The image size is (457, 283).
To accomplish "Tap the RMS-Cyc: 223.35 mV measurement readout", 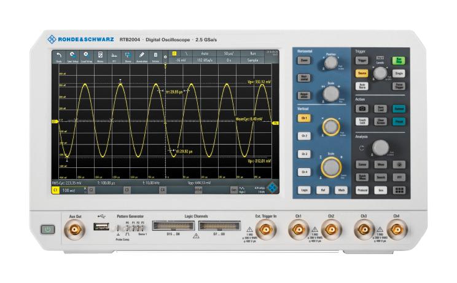I will pos(67,183).
